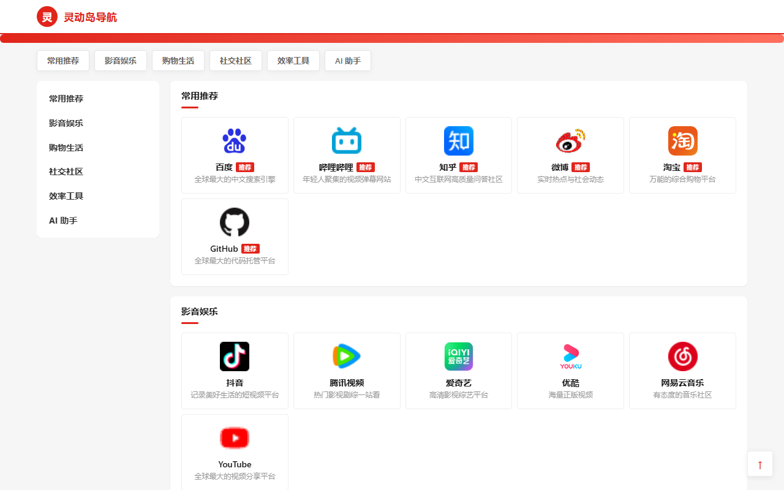This screenshot has height=490, width=784.
Task: Click the 淘宝 site name
Action: [672, 167]
